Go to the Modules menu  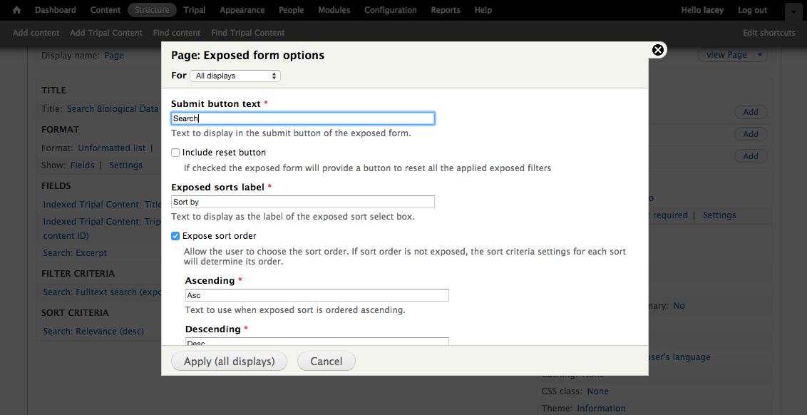pos(334,10)
